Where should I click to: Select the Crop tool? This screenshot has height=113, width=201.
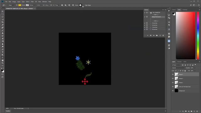pyautogui.click(x=3, y=22)
